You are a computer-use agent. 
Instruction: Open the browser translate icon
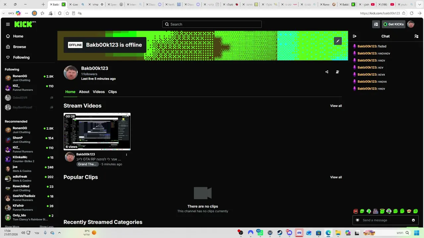click(80, 13)
